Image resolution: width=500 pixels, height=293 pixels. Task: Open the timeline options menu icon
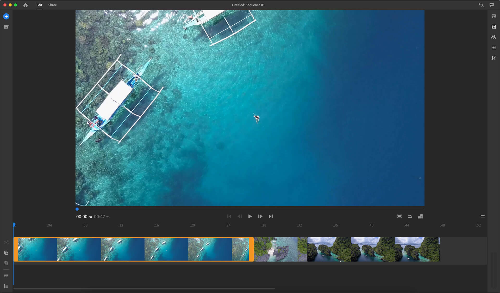point(483,216)
